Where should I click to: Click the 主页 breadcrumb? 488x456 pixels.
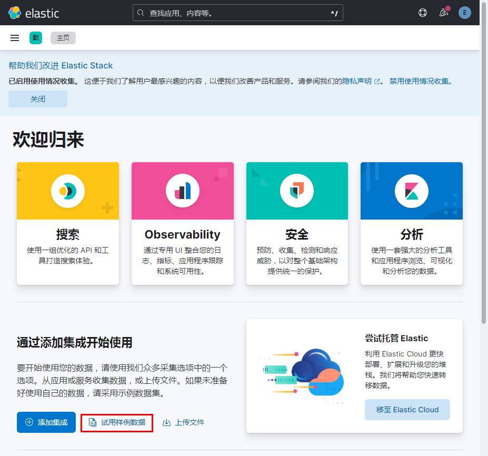[x=63, y=38]
